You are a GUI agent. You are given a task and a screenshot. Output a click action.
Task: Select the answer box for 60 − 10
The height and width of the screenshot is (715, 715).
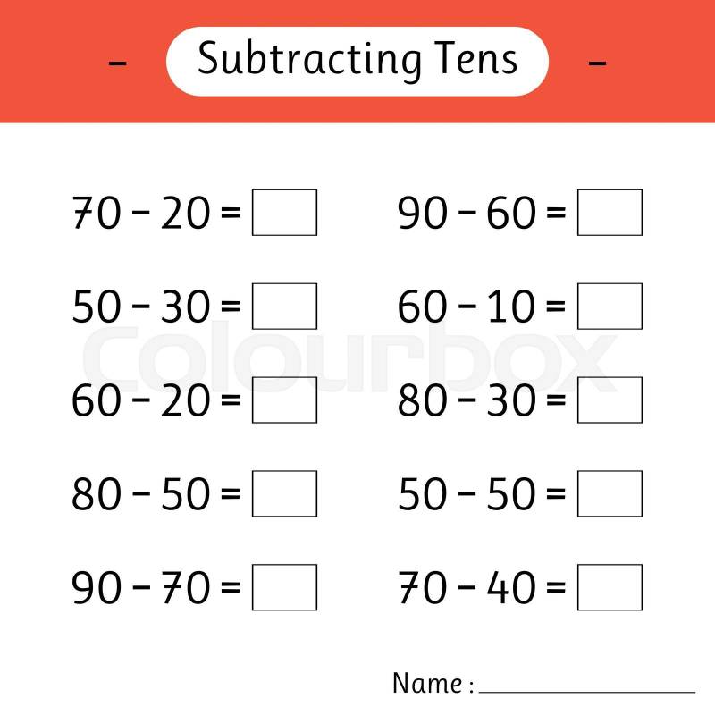[610, 307]
